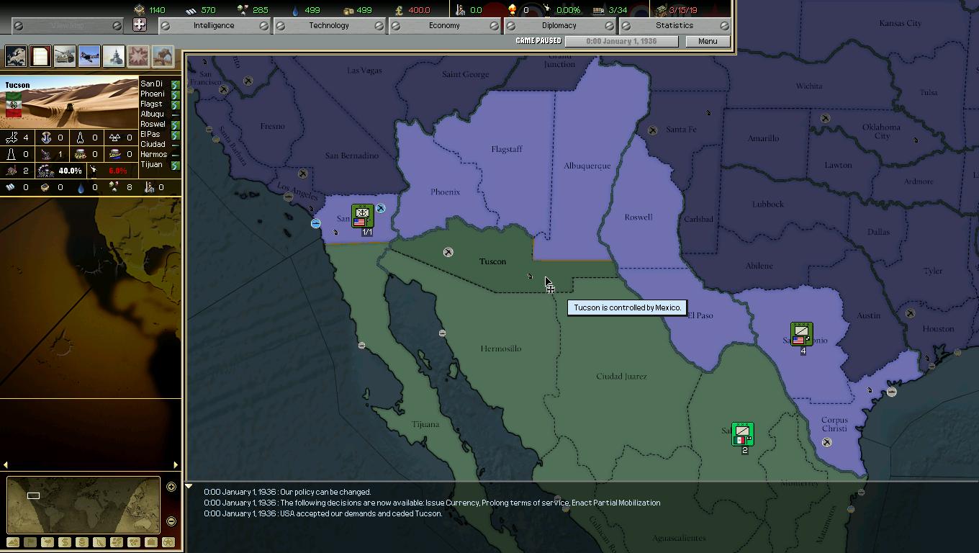Click the four-arrow icon left of Intelligence
The image size is (979, 553).
pyautogui.click(x=140, y=24)
